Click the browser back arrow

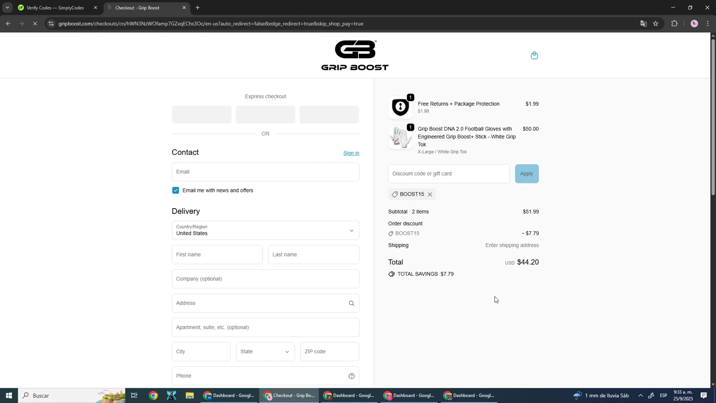click(8, 23)
